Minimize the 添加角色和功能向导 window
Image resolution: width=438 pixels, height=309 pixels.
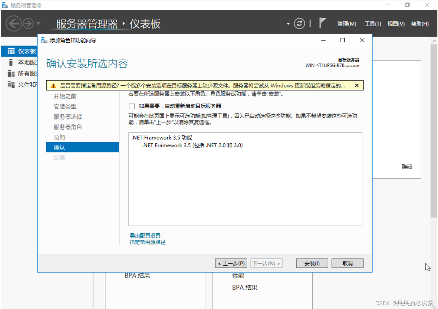pyautogui.click(x=323, y=40)
